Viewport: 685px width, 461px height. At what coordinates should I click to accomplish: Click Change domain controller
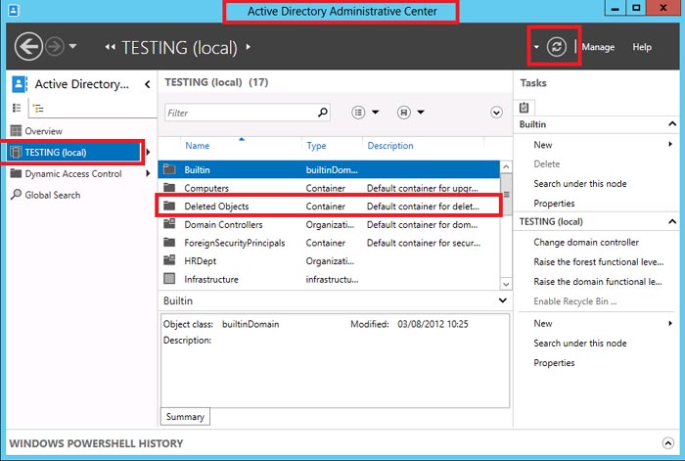[x=586, y=242]
